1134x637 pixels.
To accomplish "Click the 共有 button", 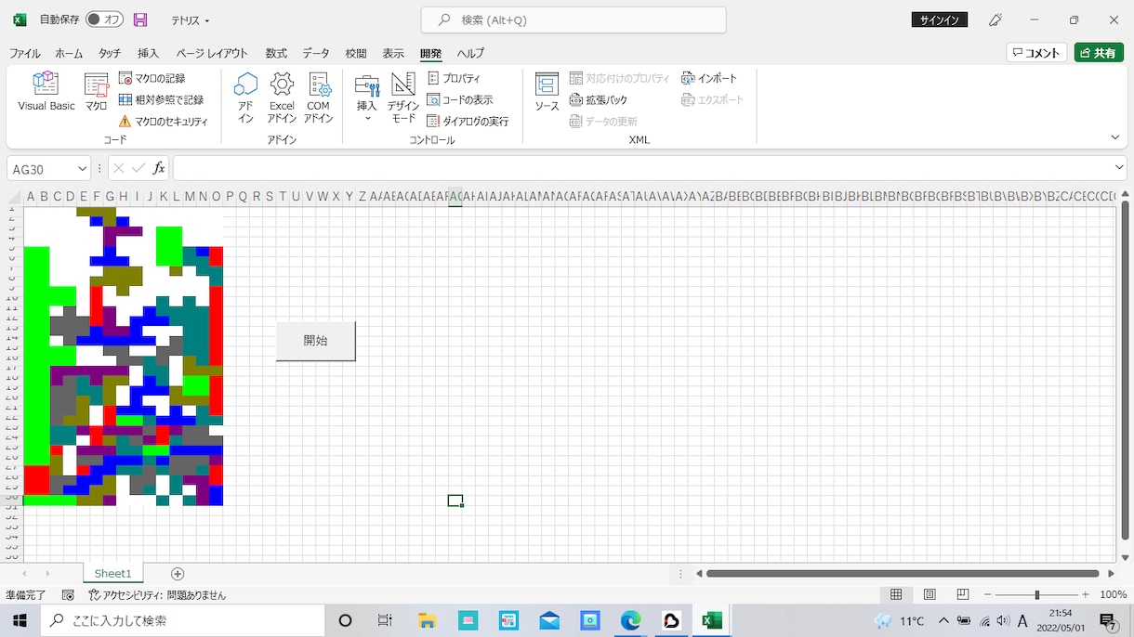I will (1099, 53).
